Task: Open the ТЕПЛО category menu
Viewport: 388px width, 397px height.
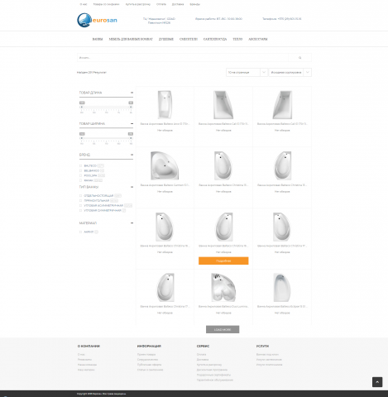Action: click(237, 39)
